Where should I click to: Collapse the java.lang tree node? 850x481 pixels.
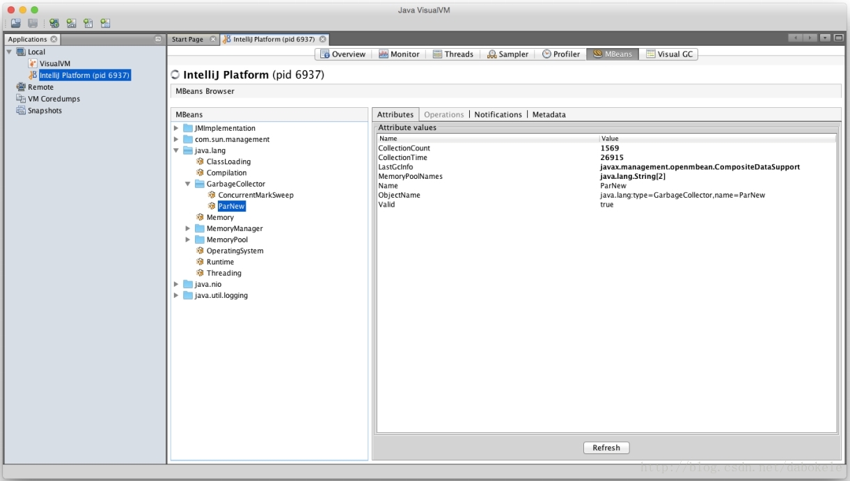coord(176,150)
